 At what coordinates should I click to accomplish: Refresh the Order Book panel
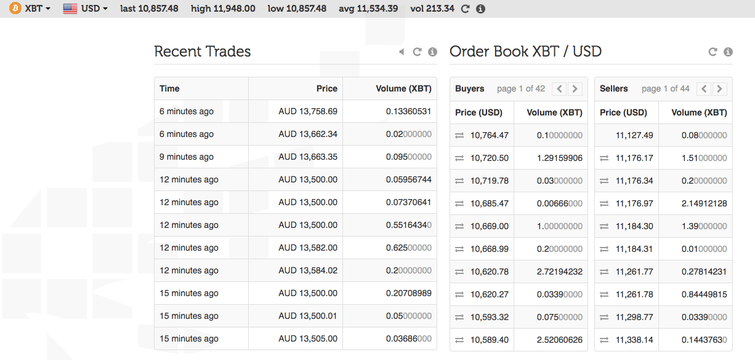point(713,52)
